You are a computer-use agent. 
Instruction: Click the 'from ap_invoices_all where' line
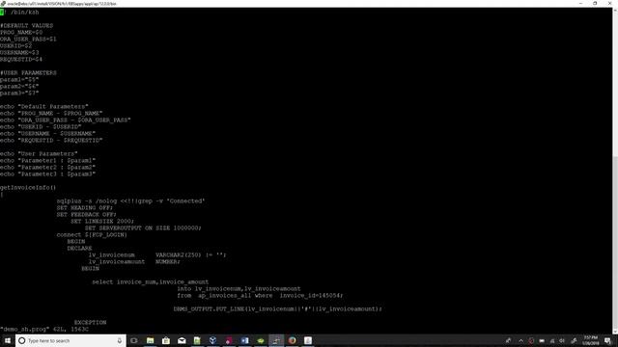click(x=260, y=295)
